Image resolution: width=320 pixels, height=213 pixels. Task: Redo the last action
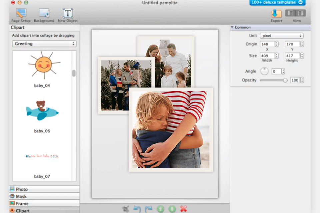(x=149, y=209)
